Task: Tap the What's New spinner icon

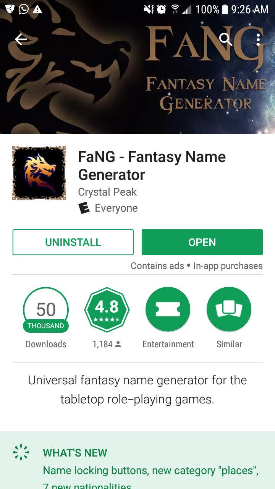Action: tap(21, 452)
